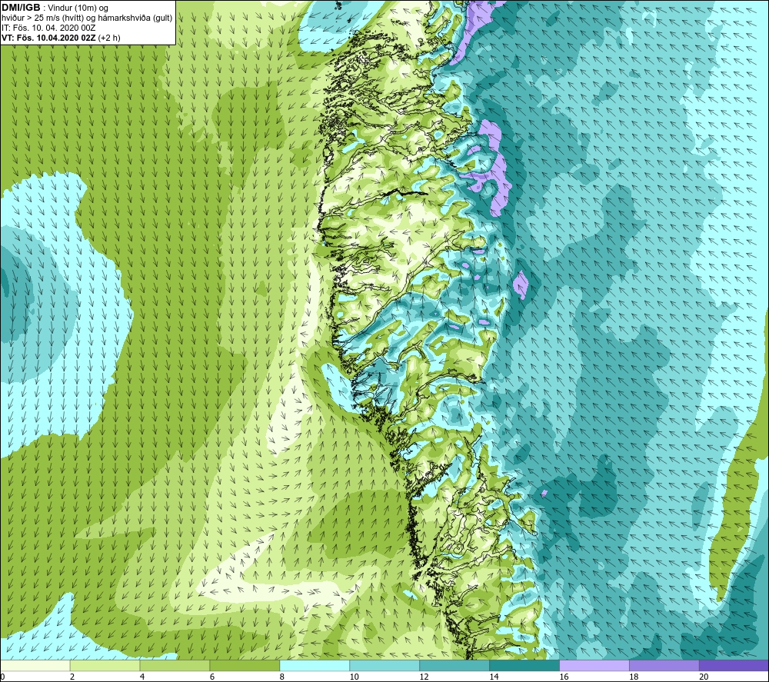Click the 6-8 m/s olive green legend swatch
Viewport: 769px width, 682px height.
(245, 666)
